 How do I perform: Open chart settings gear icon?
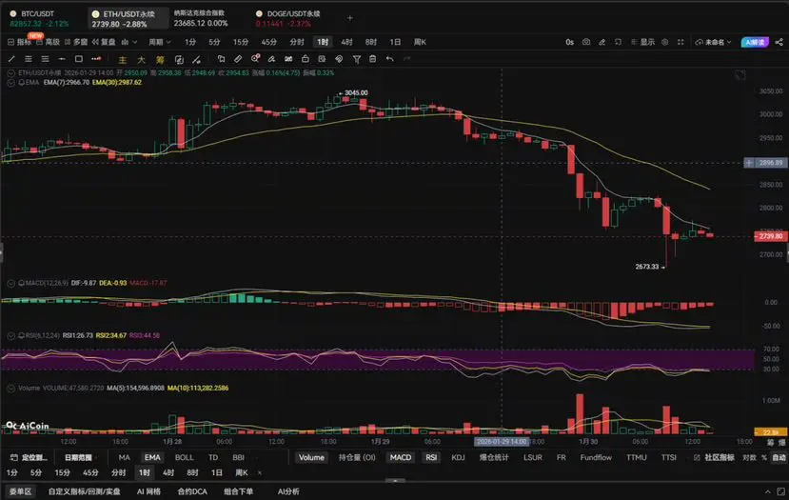pyautogui.click(x=664, y=42)
